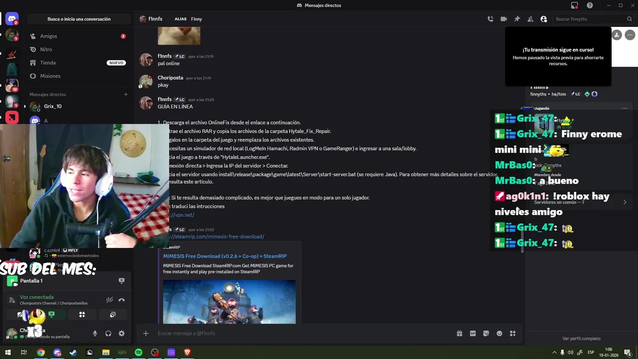The width and height of the screenshot is (638, 359).
Task: Open the GIF picker
Action: (x=473, y=334)
